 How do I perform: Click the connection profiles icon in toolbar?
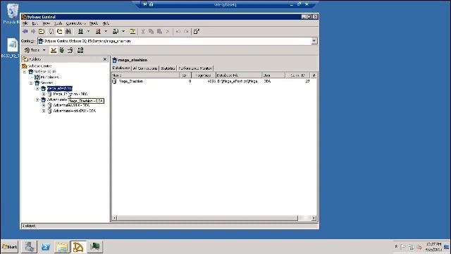pos(116,31)
